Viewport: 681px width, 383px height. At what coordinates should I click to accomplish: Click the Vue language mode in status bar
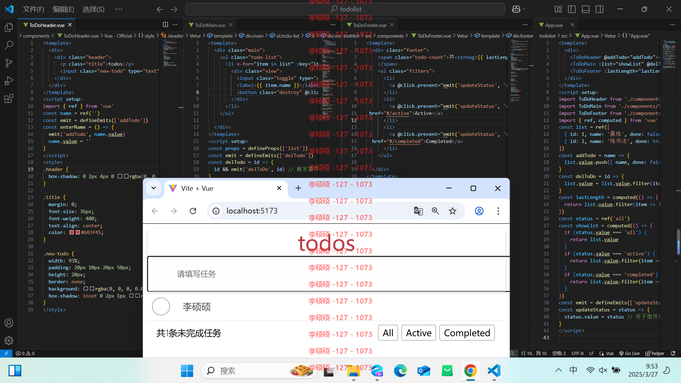610,353
